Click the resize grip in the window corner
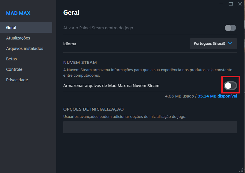245x173 pixels. click(x=241, y=170)
